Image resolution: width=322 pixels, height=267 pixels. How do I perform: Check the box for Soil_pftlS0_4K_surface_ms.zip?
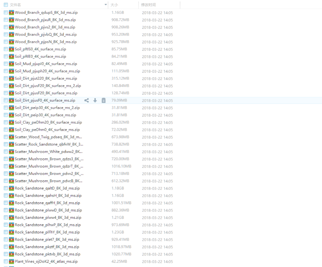coord(5,49)
